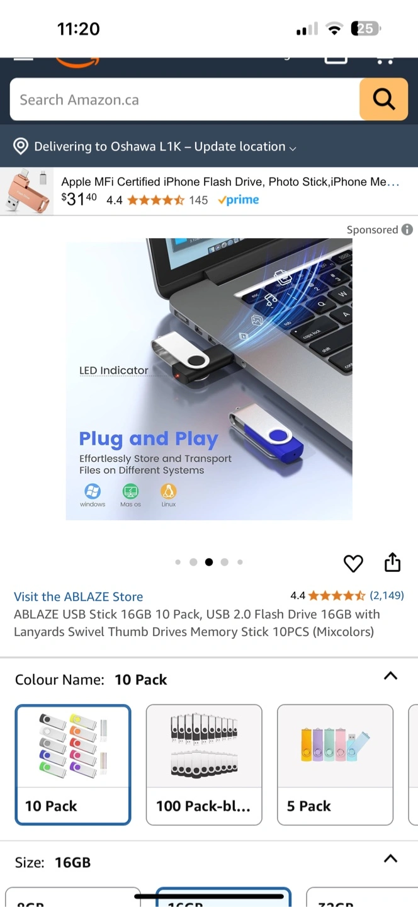Tap the heart wishlist icon
Image resolution: width=418 pixels, height=907 pixels.
(353, 563)
